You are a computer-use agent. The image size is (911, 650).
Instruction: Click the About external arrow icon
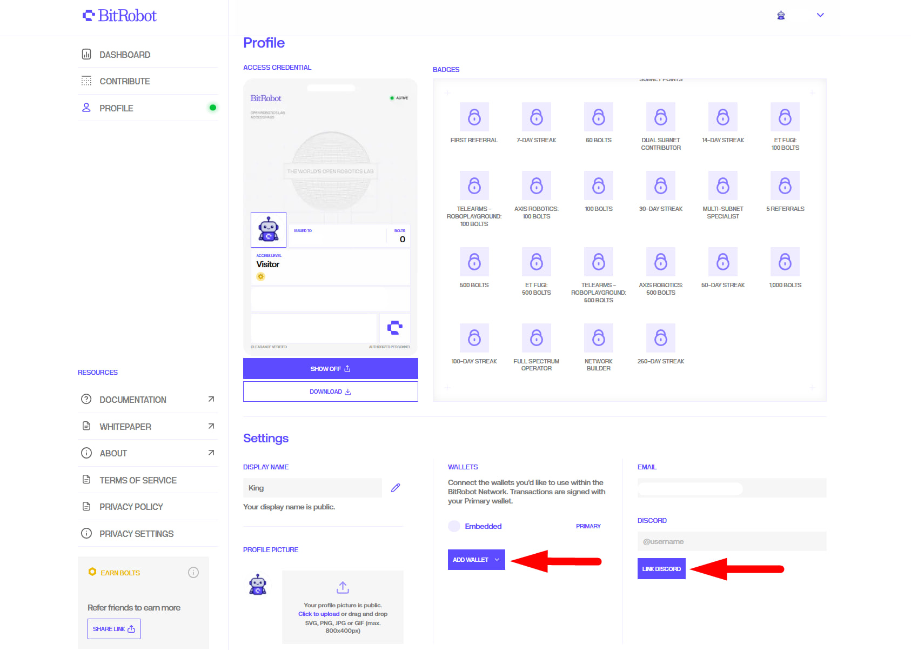pyautogui.click(x=211, y=453)
